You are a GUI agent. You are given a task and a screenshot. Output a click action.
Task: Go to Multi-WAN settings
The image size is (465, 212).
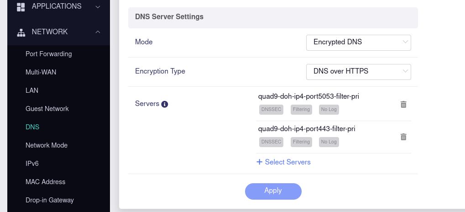coord(41,72)
